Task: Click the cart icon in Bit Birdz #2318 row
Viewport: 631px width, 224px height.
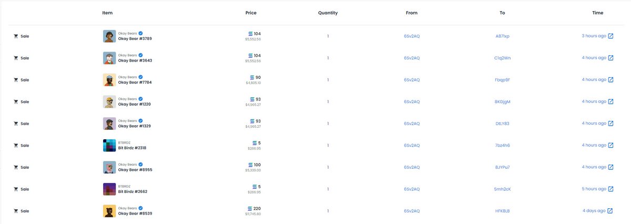Action: 16,145
